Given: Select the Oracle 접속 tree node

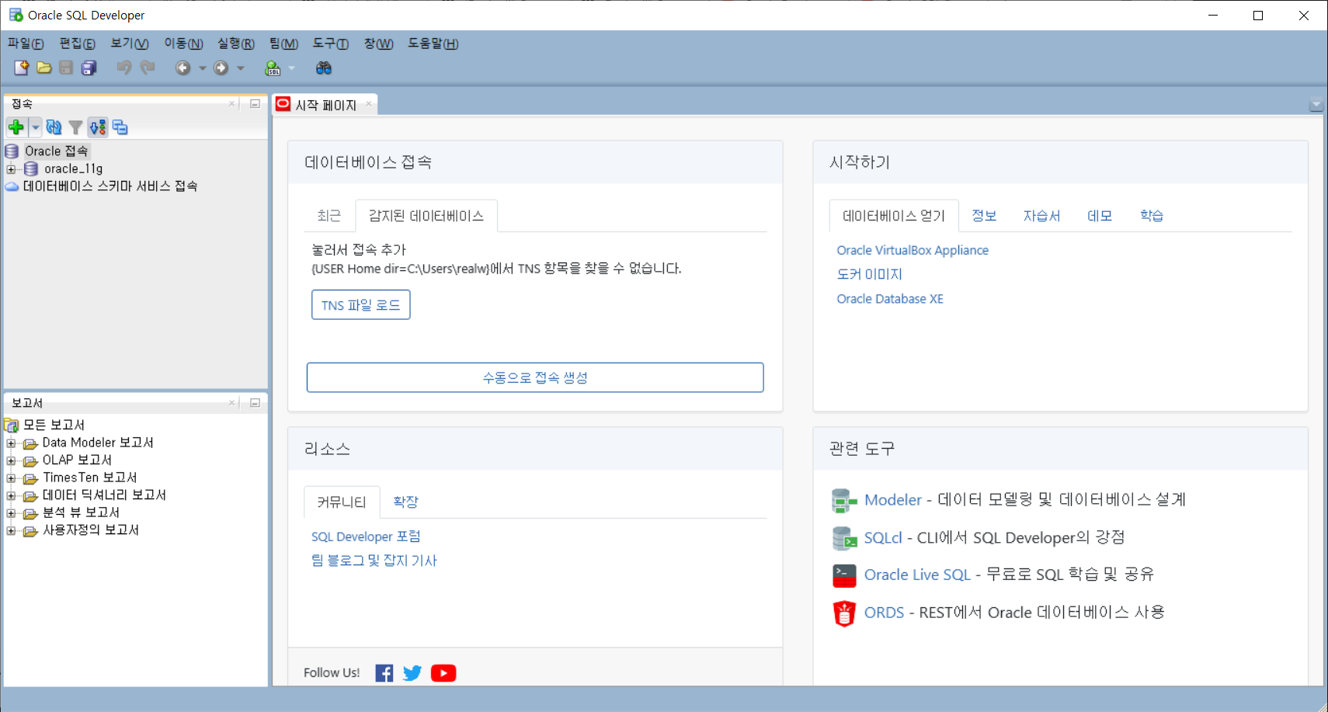Looking at the screenshot, I should point(56,151).
